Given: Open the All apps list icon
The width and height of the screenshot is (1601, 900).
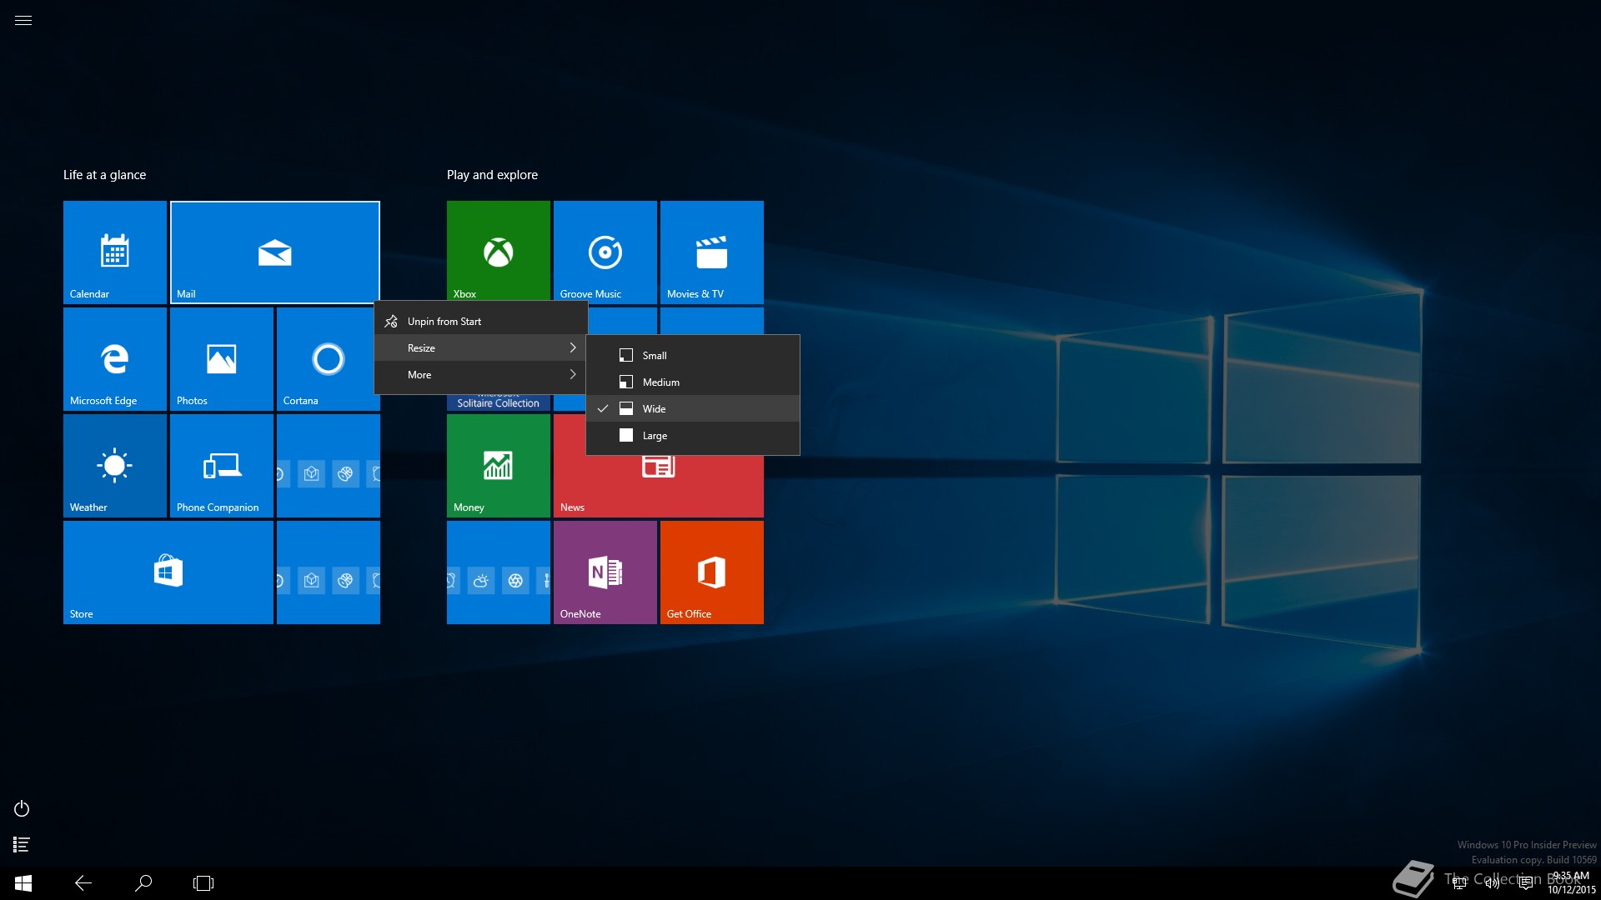Looking at the screenshot, I should click(x=23, y=845).
